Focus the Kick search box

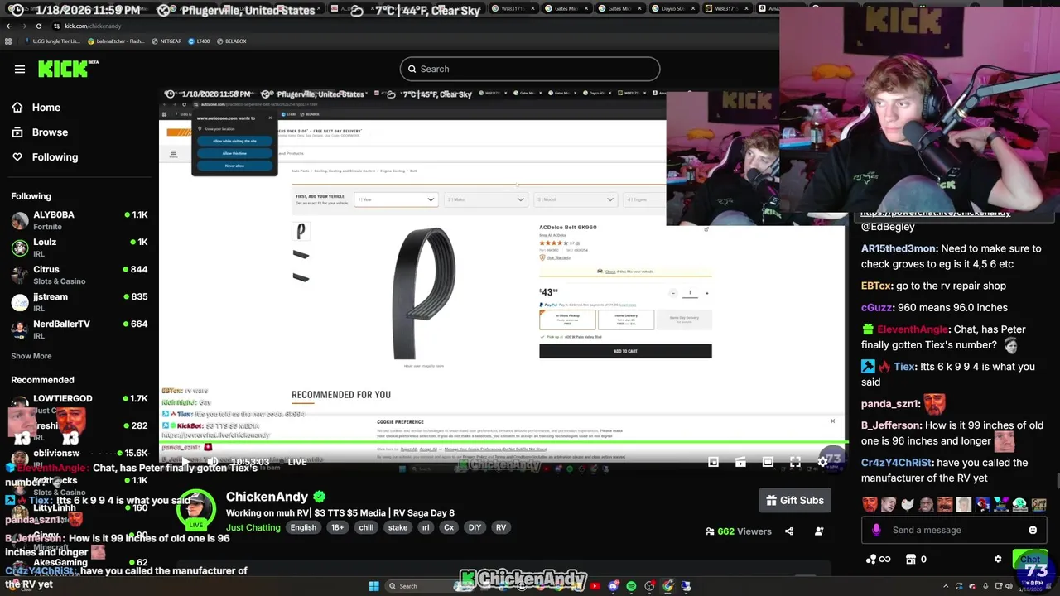[530, 69]
